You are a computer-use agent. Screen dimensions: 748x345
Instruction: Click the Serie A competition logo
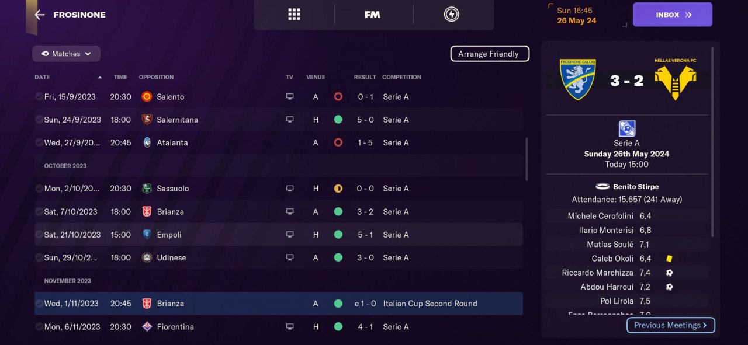pos(626,128)
